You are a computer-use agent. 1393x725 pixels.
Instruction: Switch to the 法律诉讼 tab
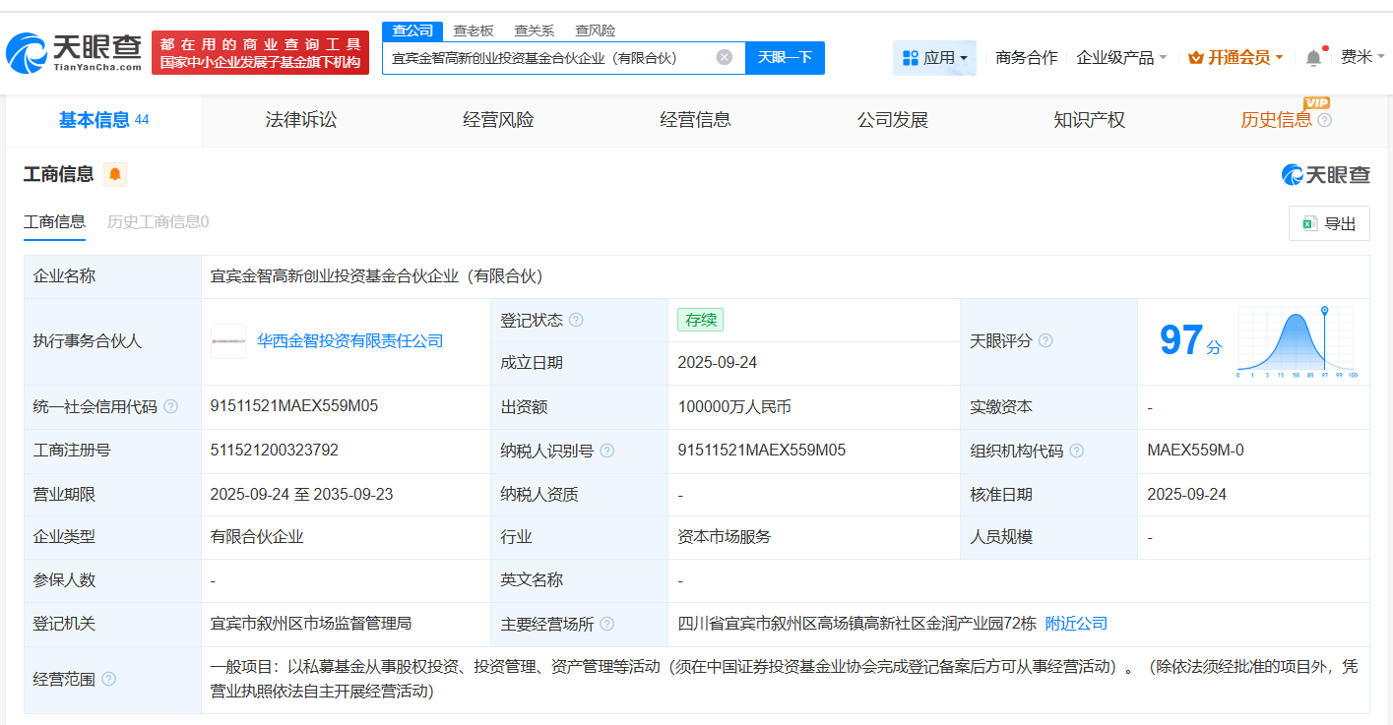(300, 119)
